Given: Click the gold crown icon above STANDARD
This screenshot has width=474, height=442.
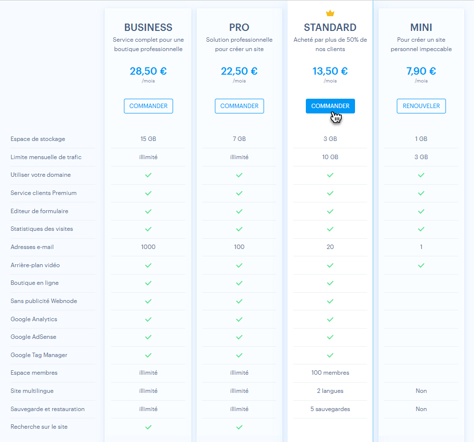Looking at the screenshot, I should click(330, 13).
